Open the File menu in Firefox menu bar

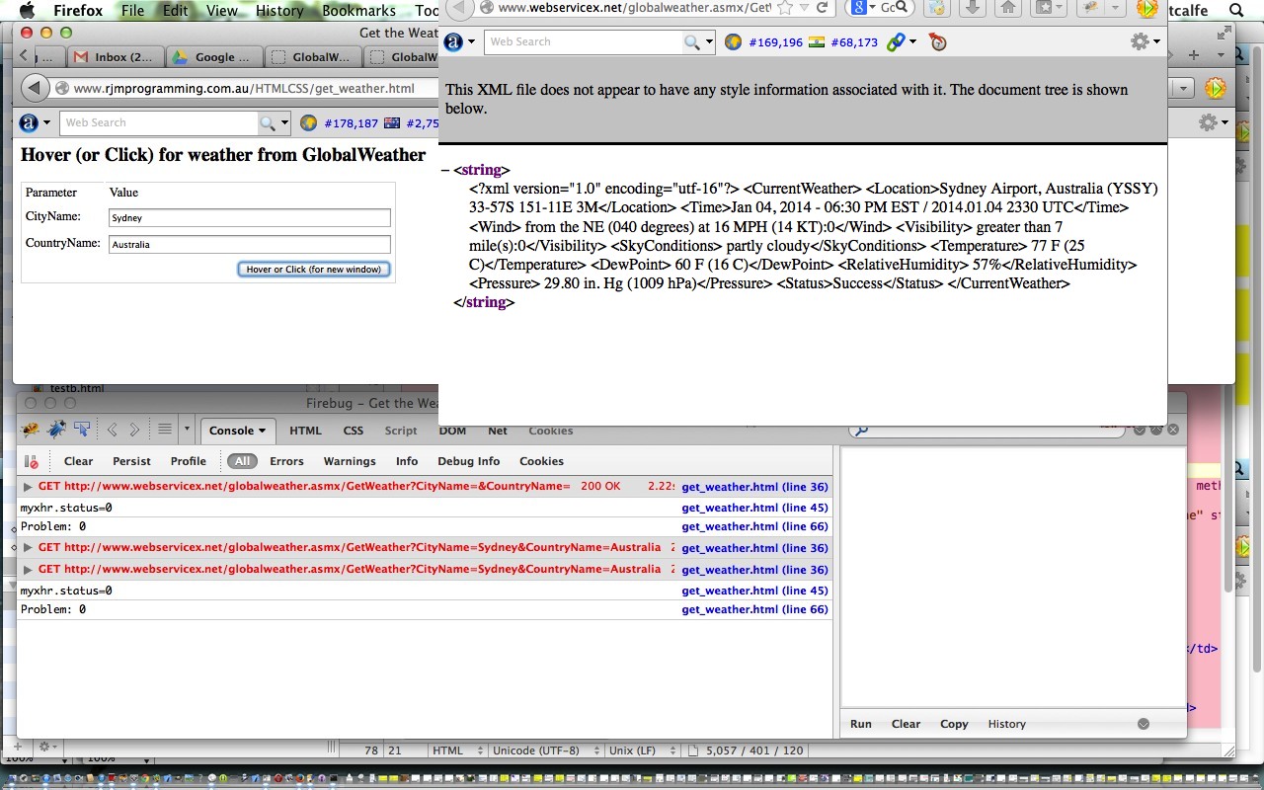[132, 10]
